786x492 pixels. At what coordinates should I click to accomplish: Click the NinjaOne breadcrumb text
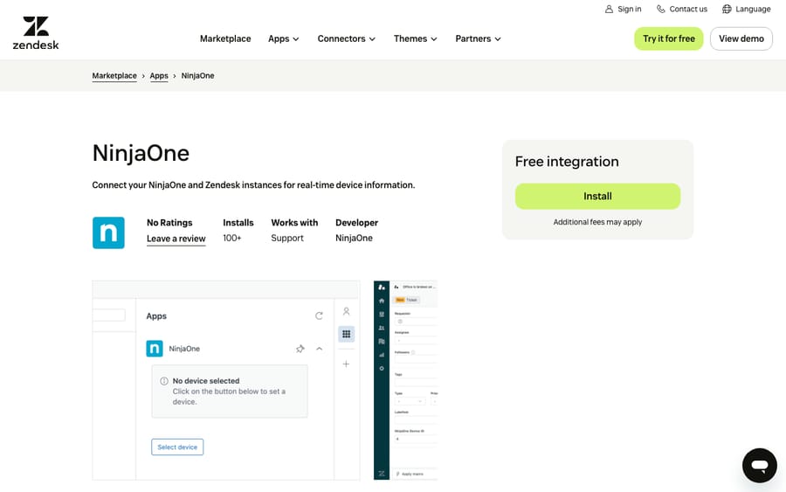click(197, 76)
